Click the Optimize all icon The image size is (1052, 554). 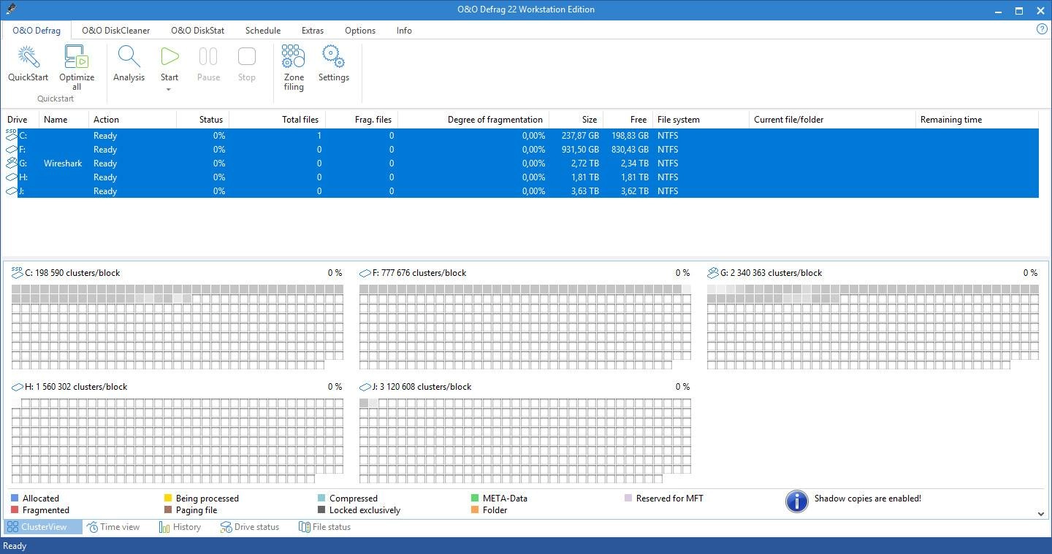tap(76, 56)
